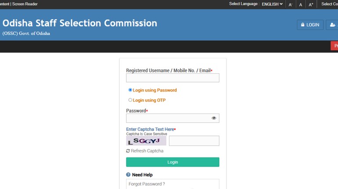Increase font size with A+ button

point(311,4)
